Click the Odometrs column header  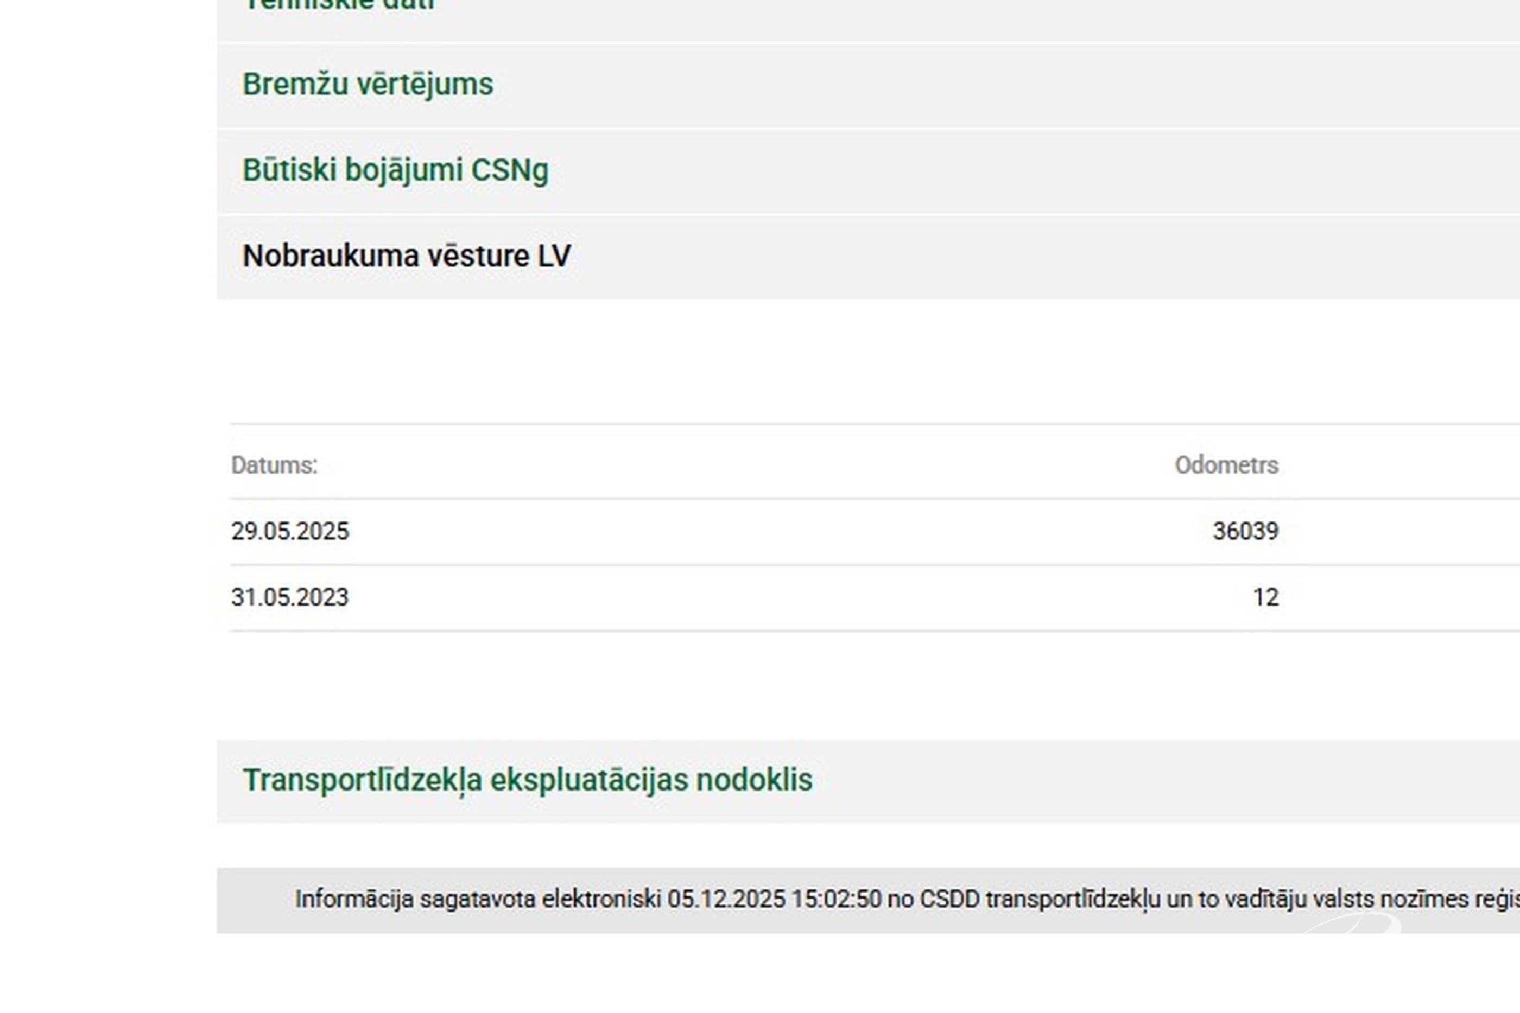(x=1226, y=465)
